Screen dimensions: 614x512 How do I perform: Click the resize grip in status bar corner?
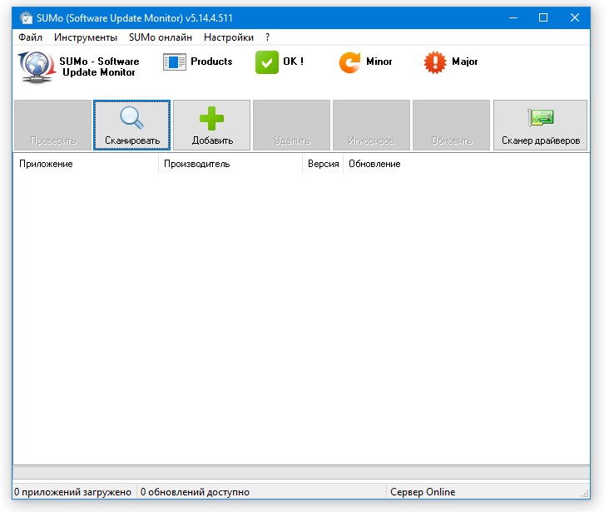click(x=586, y=494)
